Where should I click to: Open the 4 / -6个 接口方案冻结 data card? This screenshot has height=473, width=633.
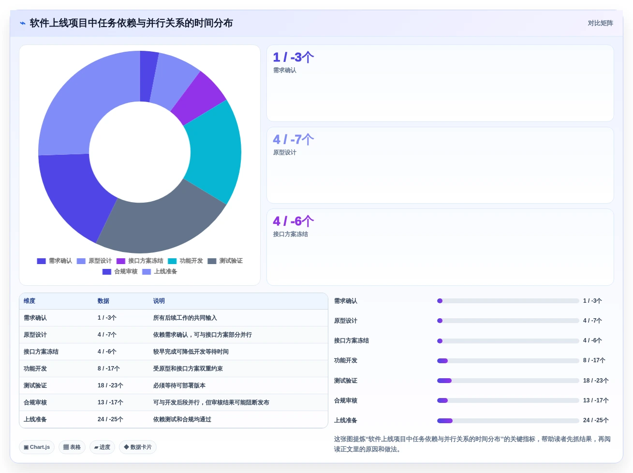[x=440, y=247]
